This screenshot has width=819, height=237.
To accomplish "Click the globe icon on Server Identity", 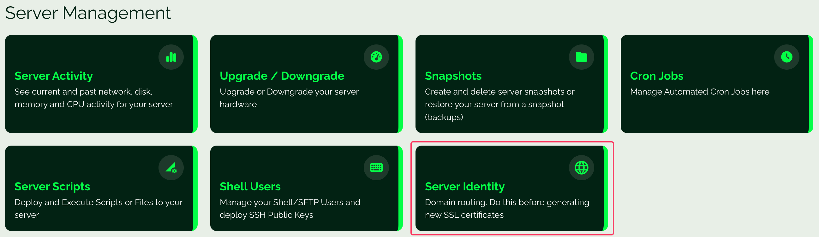I will tap(581, 168).
